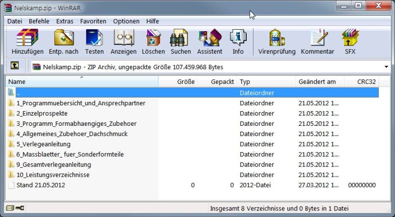Open the Favoriten menu
The image size is (395, 217).
point(93,21)
